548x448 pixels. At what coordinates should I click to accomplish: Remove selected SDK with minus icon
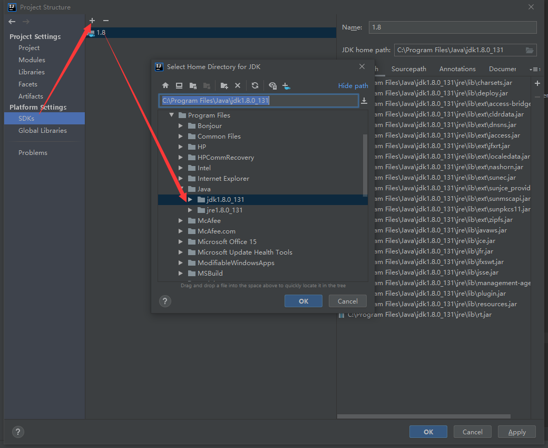coord(106,21)
